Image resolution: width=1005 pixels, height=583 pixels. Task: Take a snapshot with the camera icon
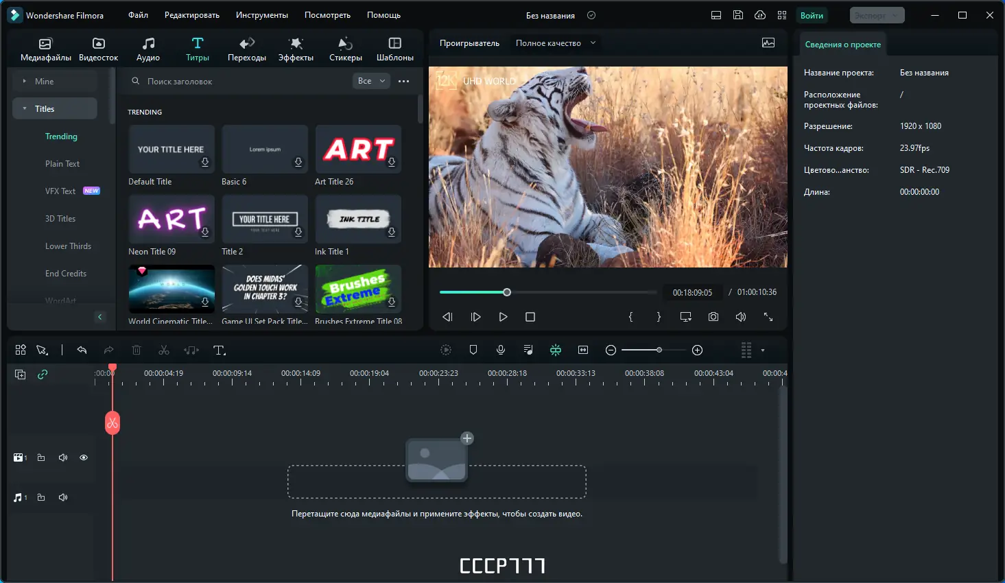point(713,317)
